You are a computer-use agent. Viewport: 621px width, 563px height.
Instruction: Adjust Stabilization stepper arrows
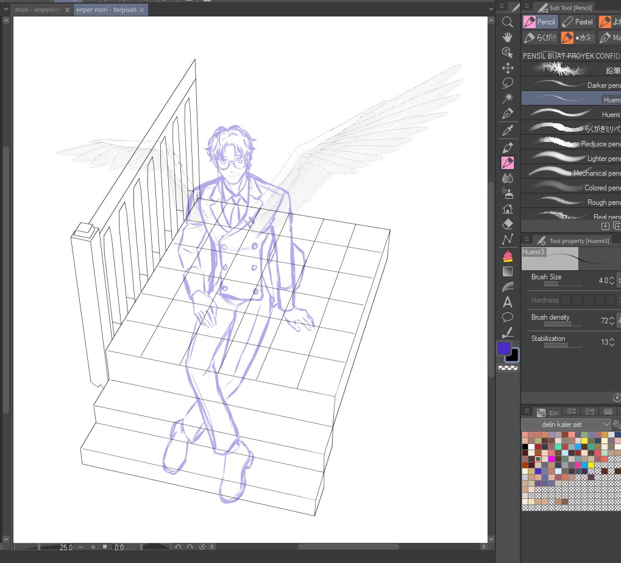tap(612, 342)
